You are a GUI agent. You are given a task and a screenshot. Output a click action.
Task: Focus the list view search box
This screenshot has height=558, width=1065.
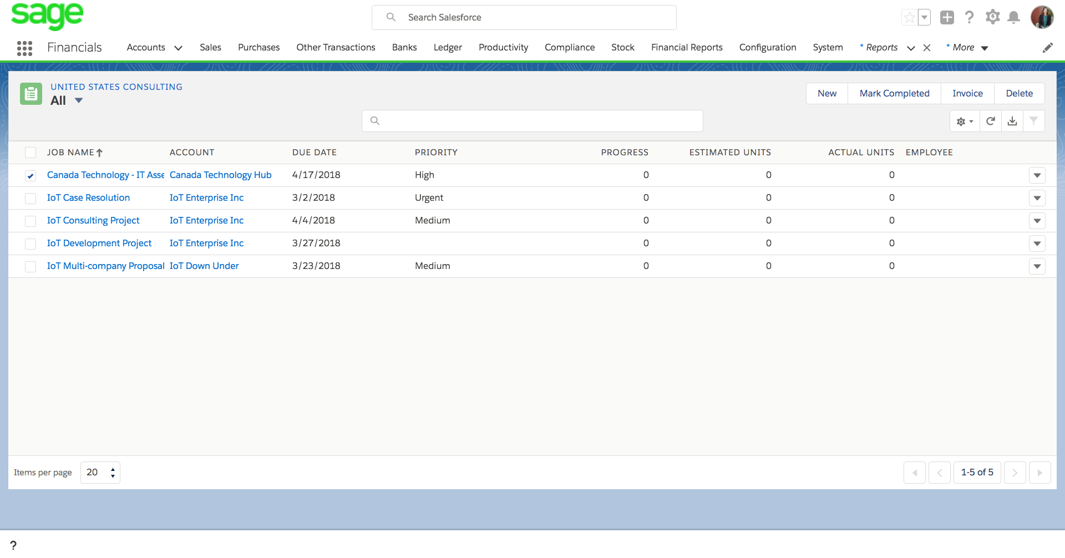(x=532, y=121)
